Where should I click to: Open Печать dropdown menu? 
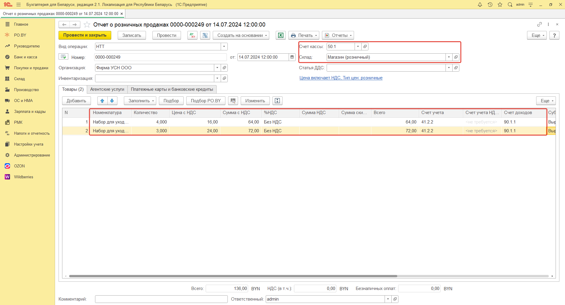[x=304, y=35]
